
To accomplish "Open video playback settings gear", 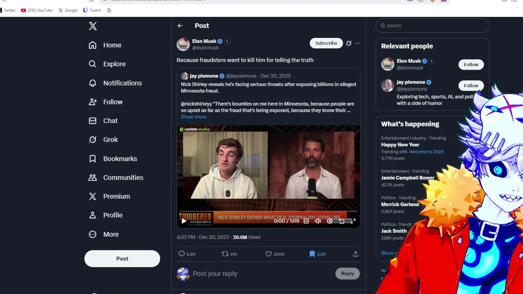I will (330, 221).
